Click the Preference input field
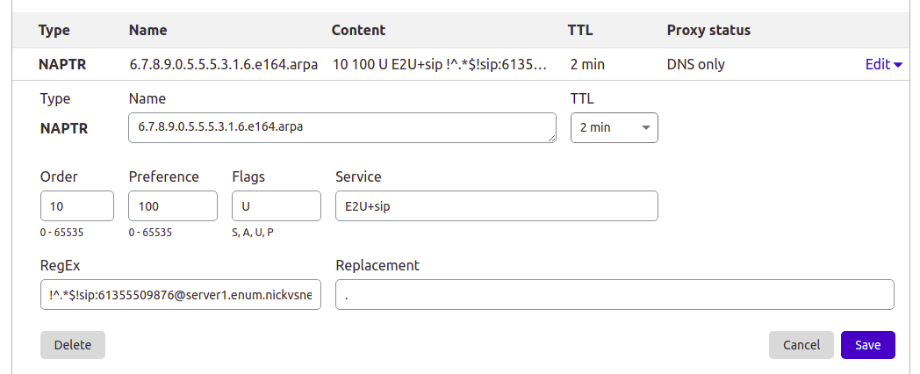The image size is (920, 374). pyautogui.click(x=173, y=205)
